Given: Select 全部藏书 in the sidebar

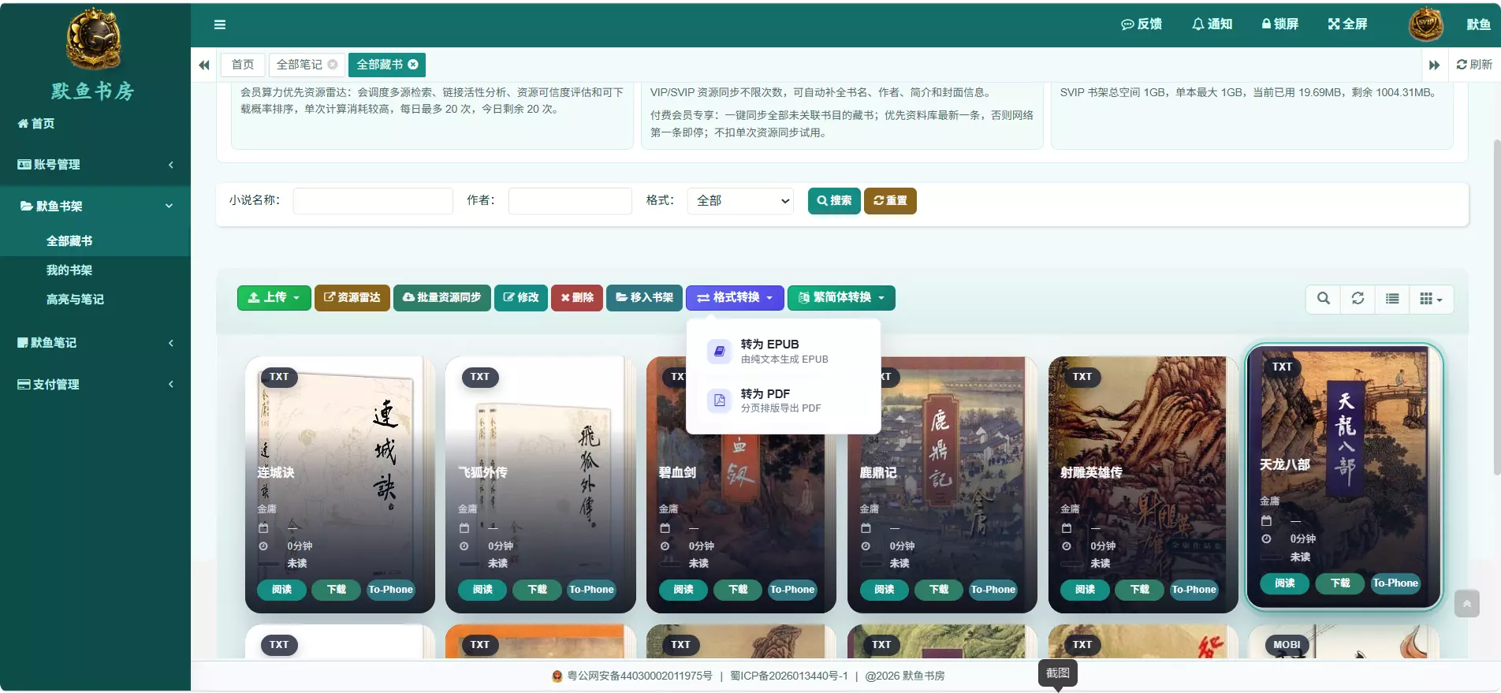Looking at the screenshot, I should 69,241.
